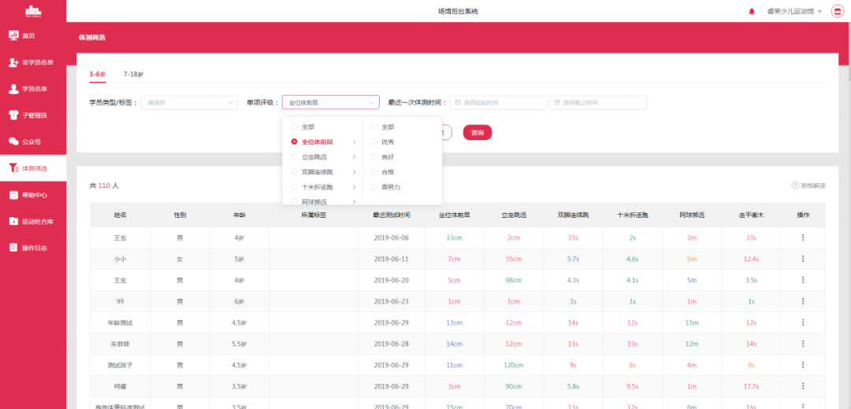Expand chevron next to 网球掷远
Screen dimensions: 851x409
click(354, 202)
